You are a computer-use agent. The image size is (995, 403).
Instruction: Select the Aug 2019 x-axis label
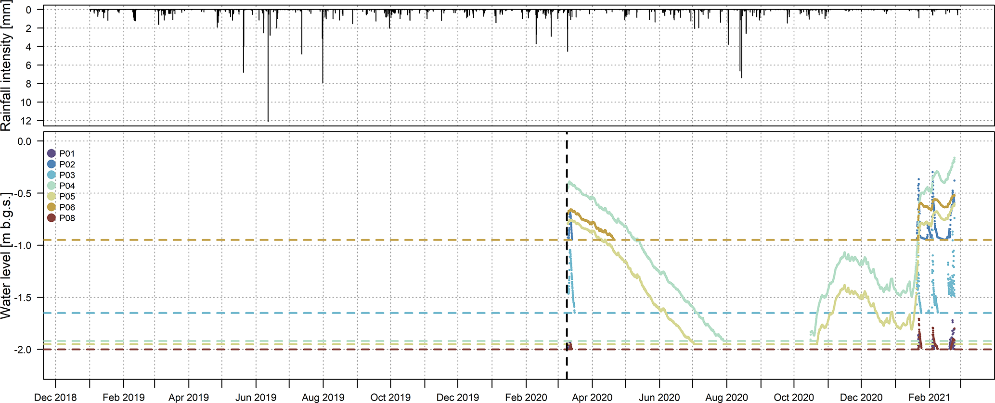(323, 397)
